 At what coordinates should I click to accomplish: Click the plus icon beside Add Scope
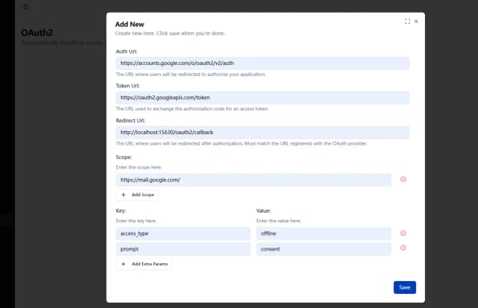123,195
